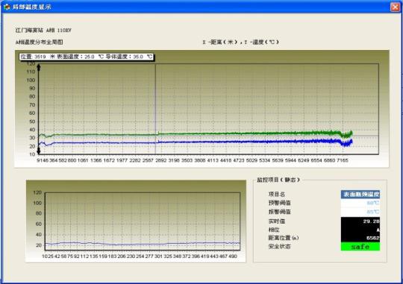Click the 301 label on the lower chart axis
The image size is (403, 284).
point(158,256)
